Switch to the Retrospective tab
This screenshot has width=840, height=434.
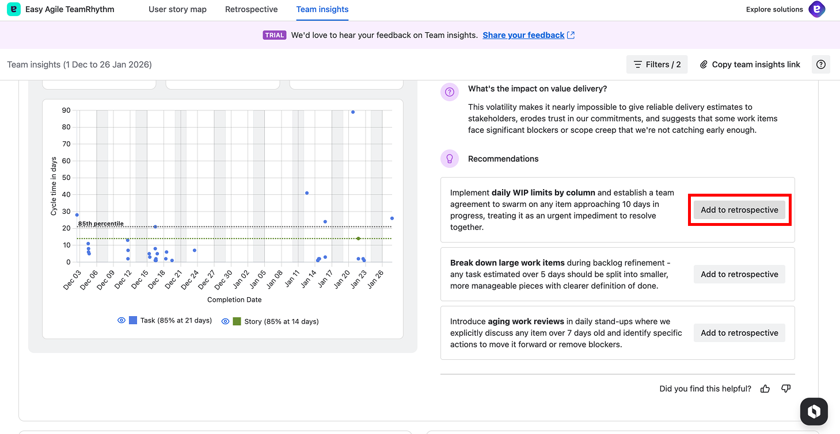(x=251, y=10)
